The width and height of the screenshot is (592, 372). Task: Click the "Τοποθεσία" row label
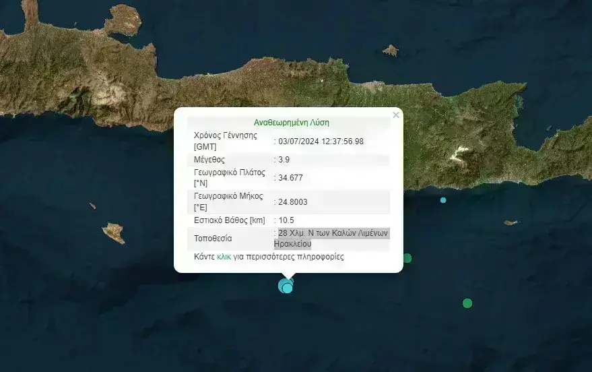213,239
